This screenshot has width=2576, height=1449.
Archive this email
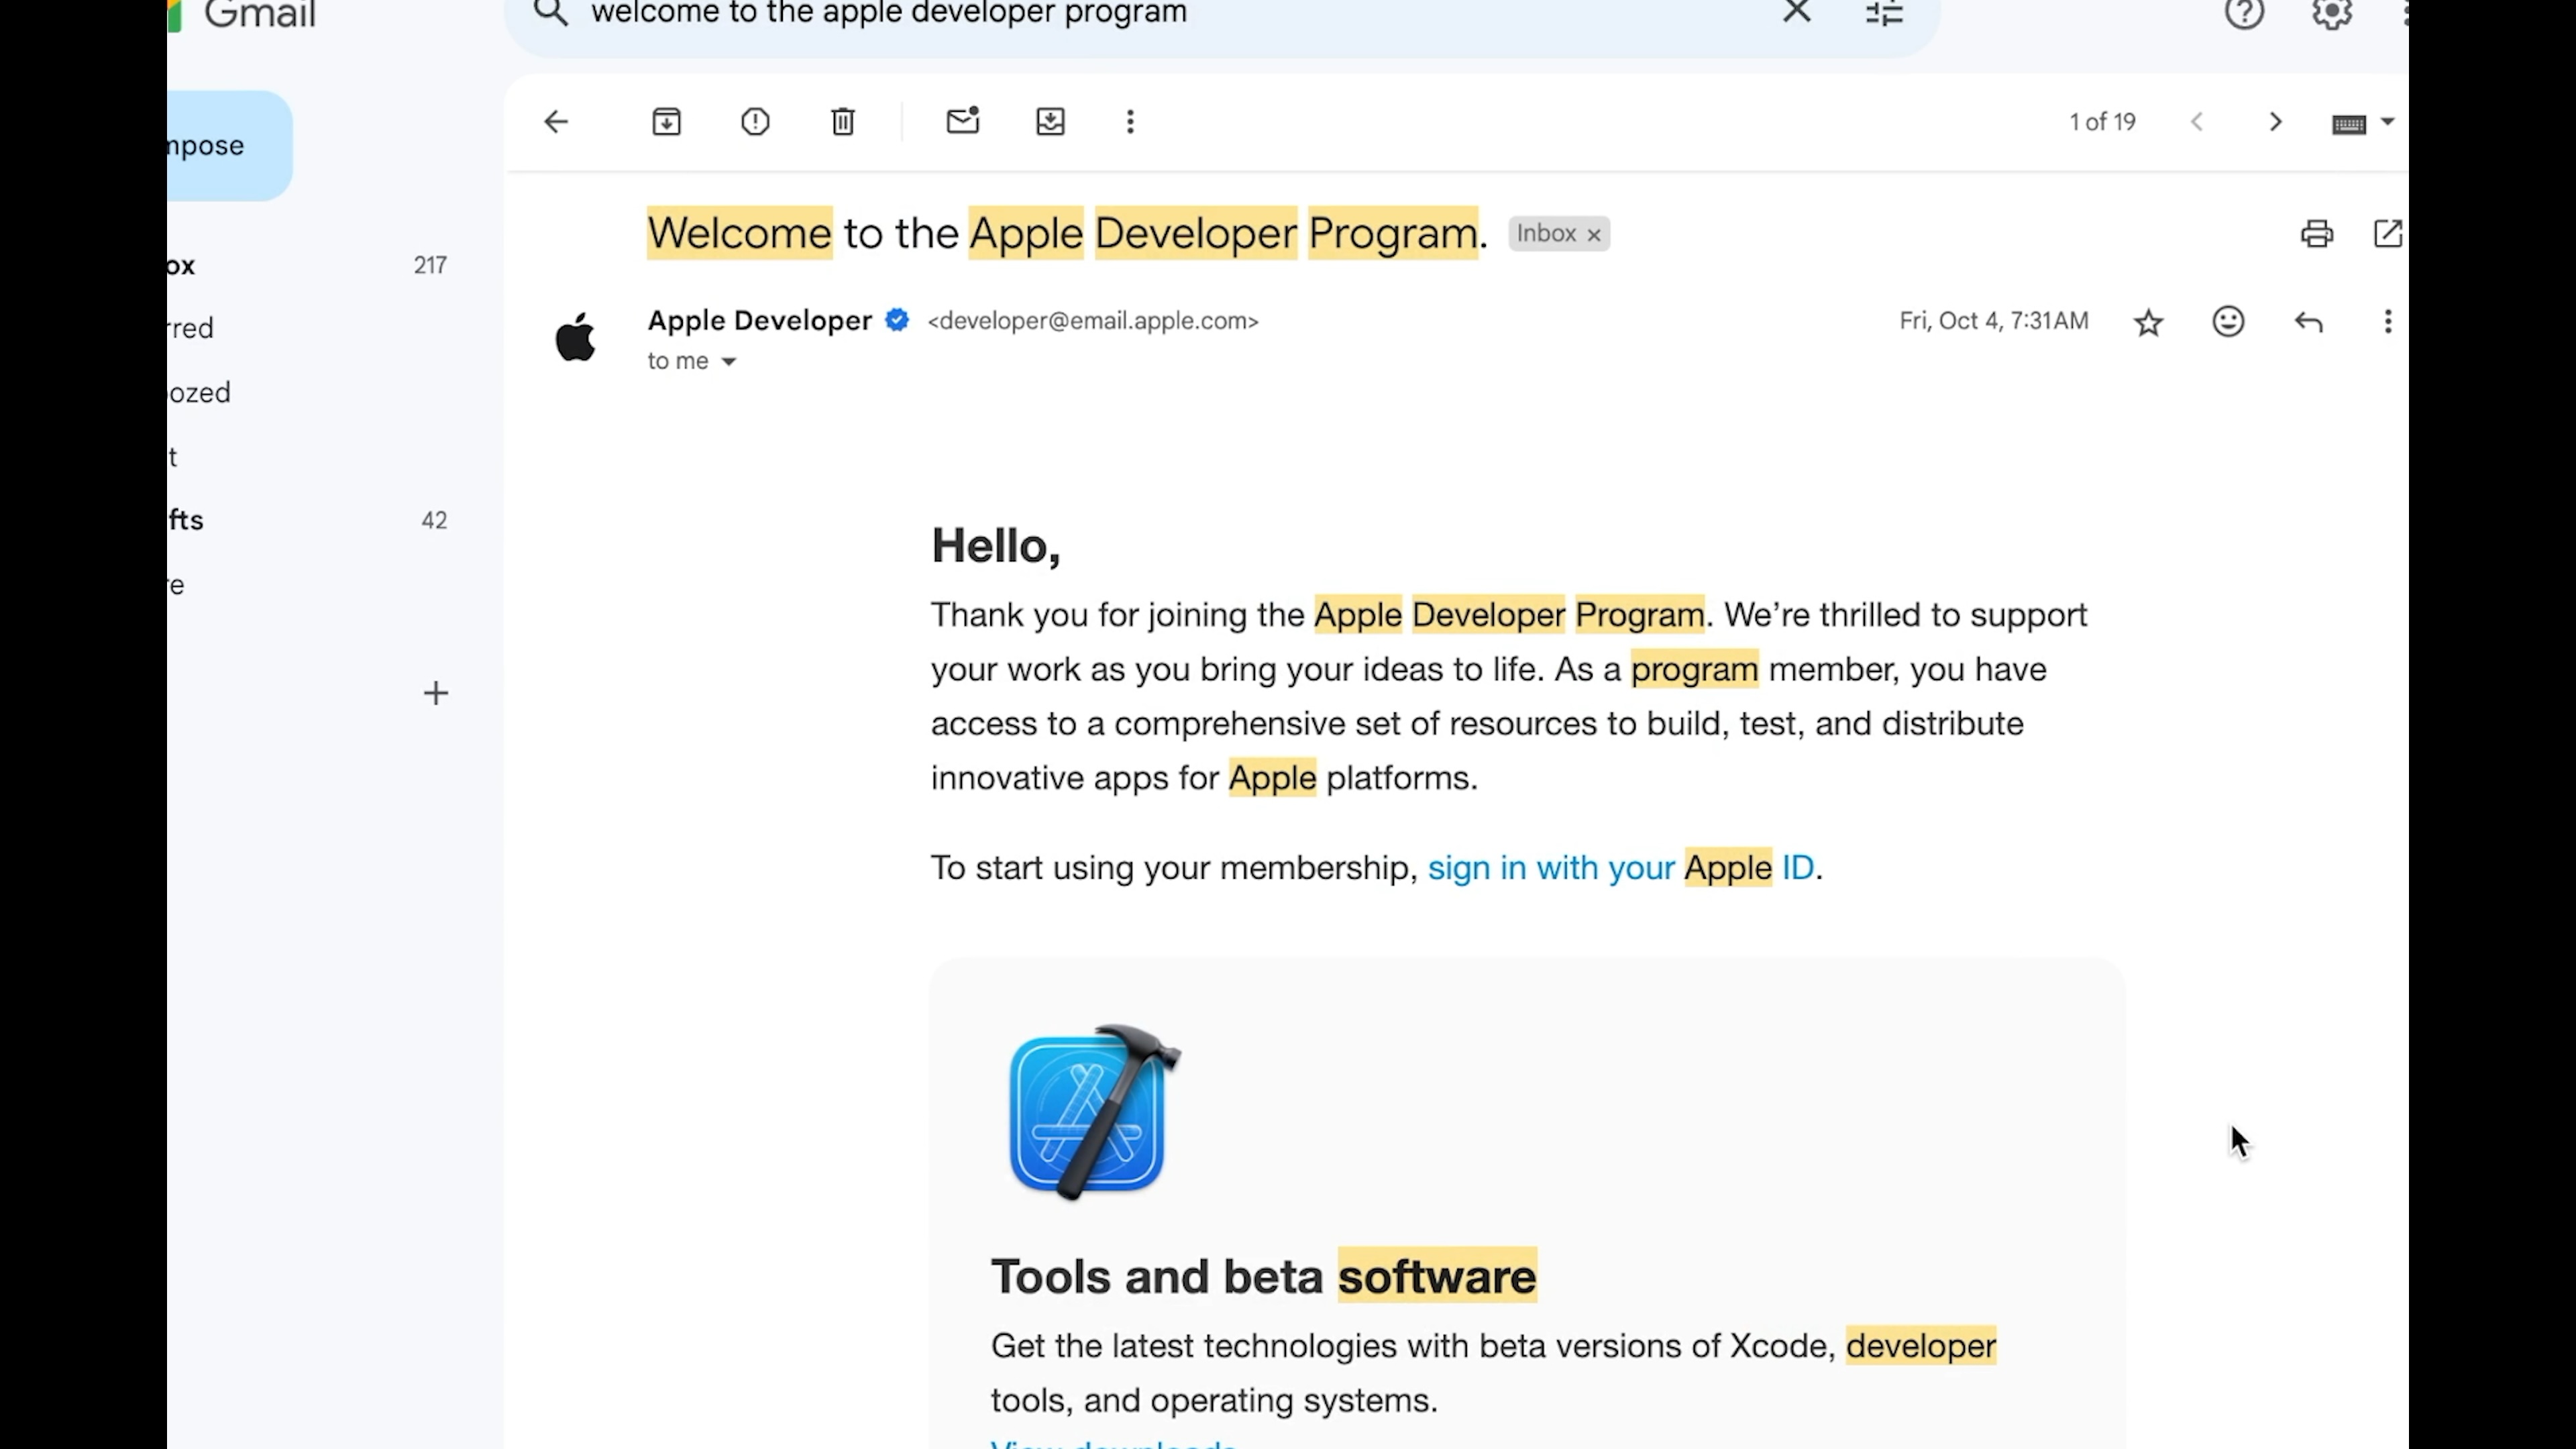(x=666, y=122)
